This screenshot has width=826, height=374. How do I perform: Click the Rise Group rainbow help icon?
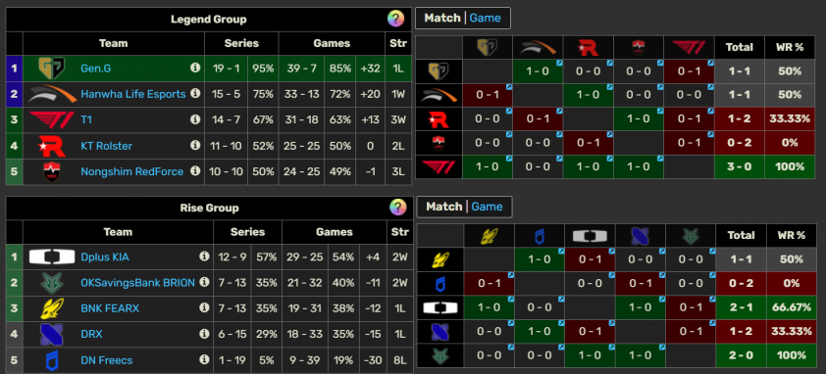pos(397,208)
